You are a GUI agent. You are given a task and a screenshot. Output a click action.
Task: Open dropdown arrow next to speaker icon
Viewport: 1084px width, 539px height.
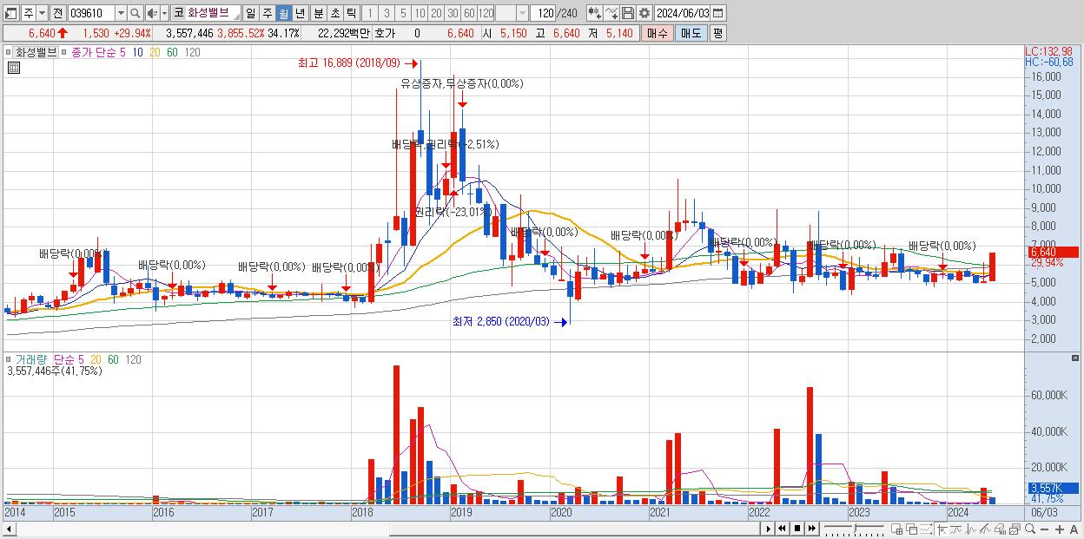pyautogui.click(x=164, y=13)
